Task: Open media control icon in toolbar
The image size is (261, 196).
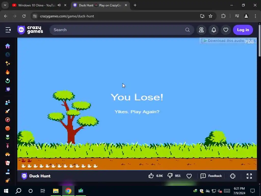Action: coord(237,16)
